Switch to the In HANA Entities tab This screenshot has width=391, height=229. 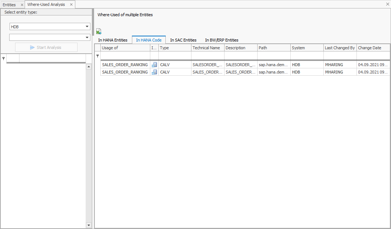(x=113, y=40)
